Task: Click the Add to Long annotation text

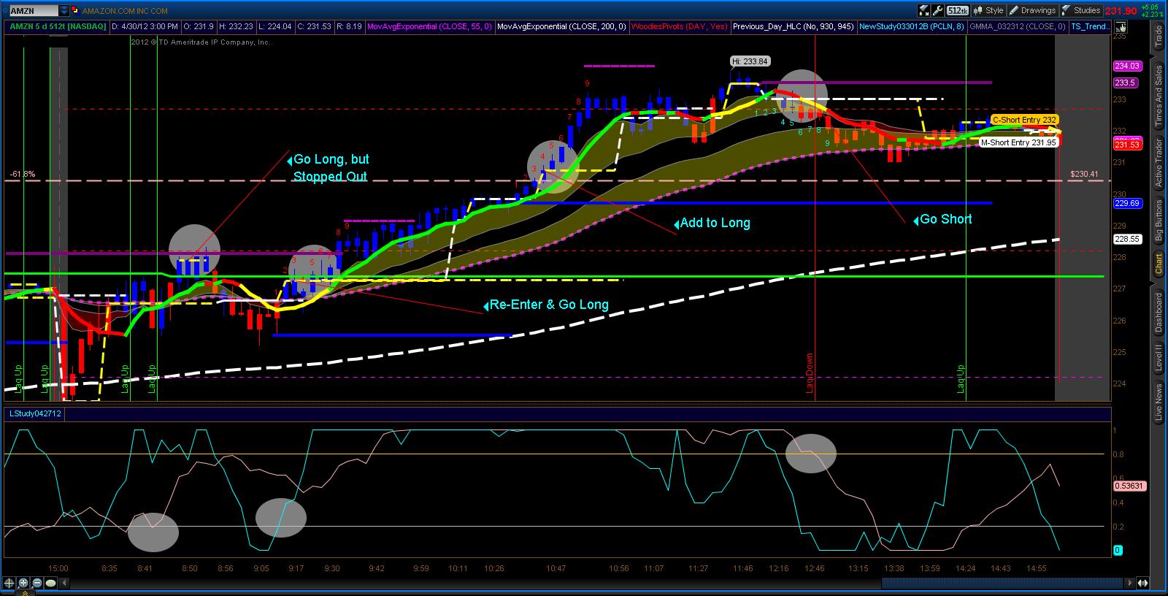Action: click(x=715, y=223)
